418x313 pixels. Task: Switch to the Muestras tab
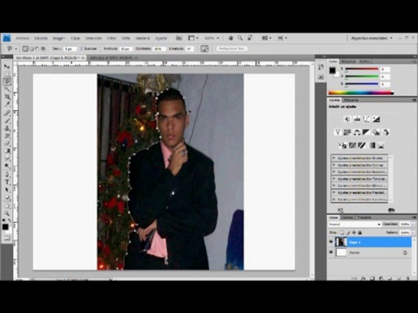click(349, 61)
